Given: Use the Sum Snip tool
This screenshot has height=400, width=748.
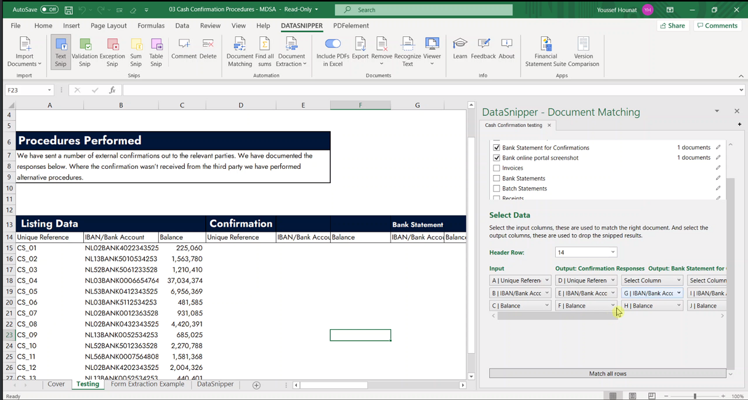Looking at the screenshot, I should click(x=137, y=52).
